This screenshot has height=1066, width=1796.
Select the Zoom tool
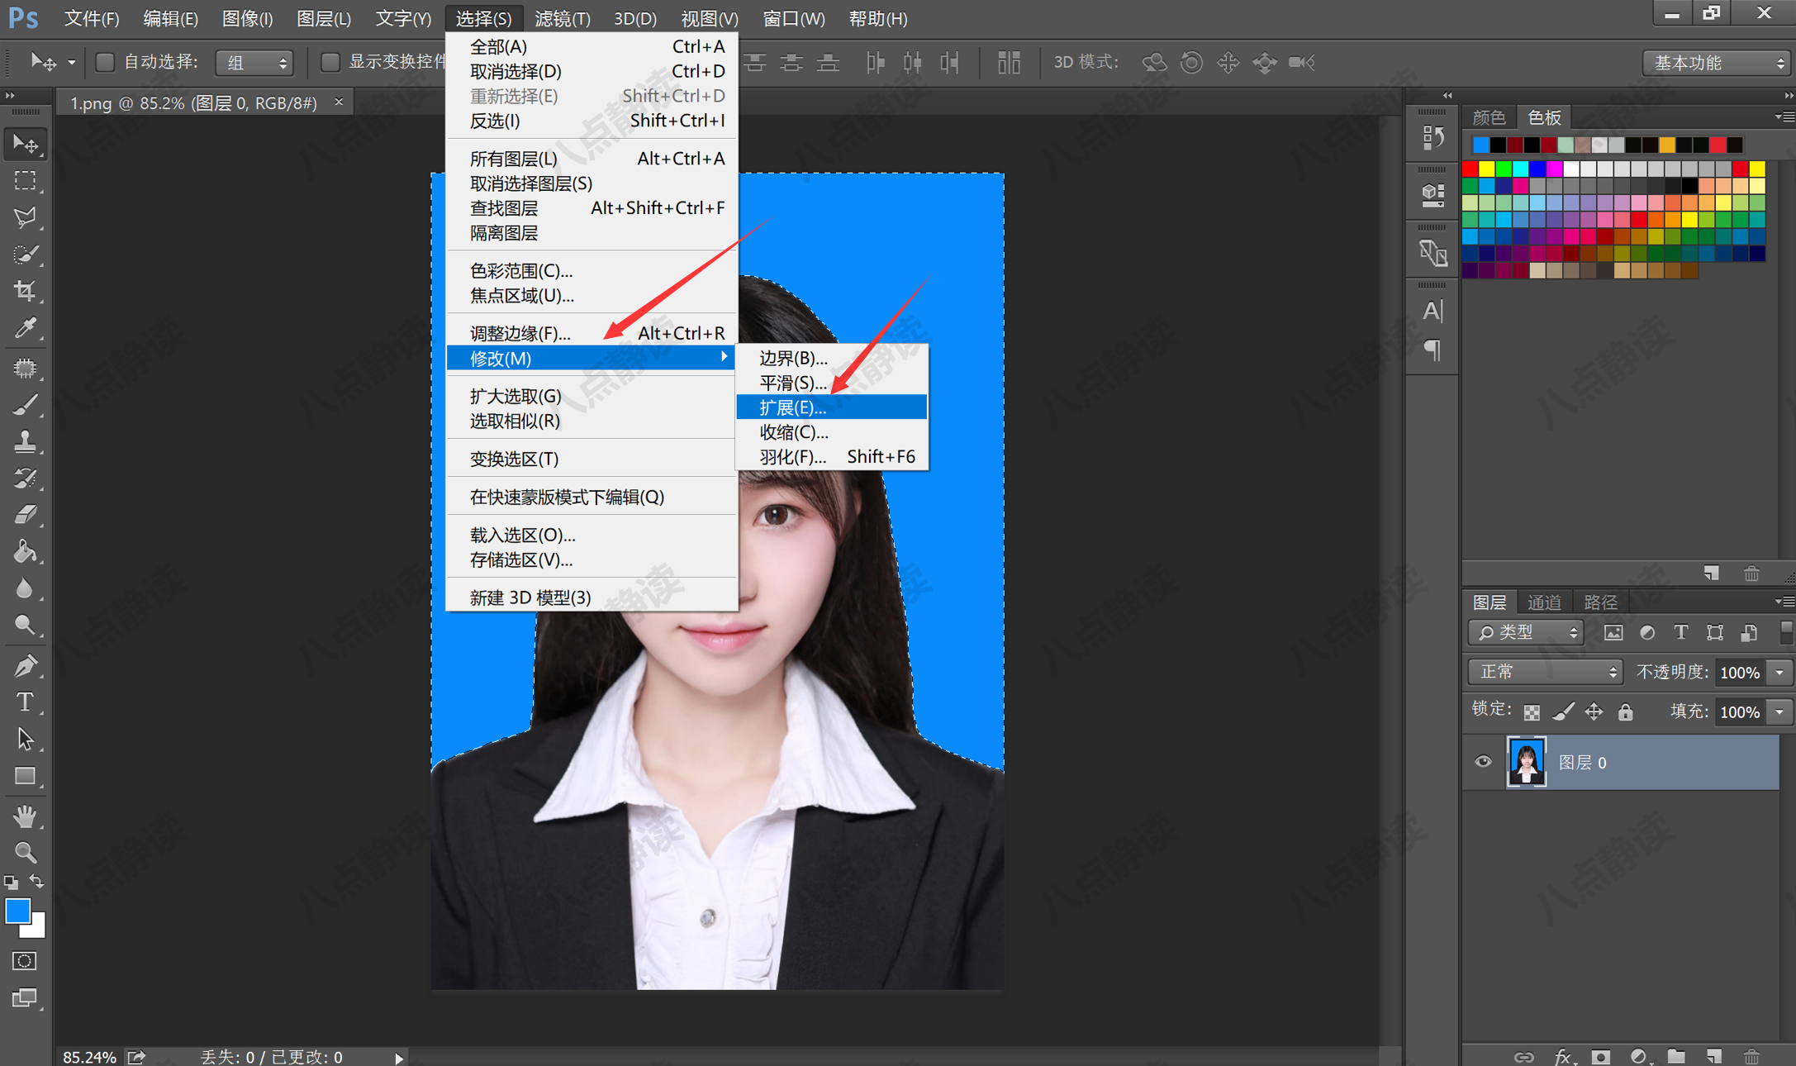(x=26, y=852)
